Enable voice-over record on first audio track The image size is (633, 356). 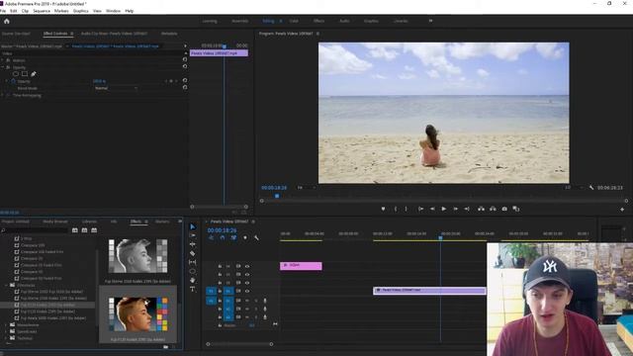(265, 301)
